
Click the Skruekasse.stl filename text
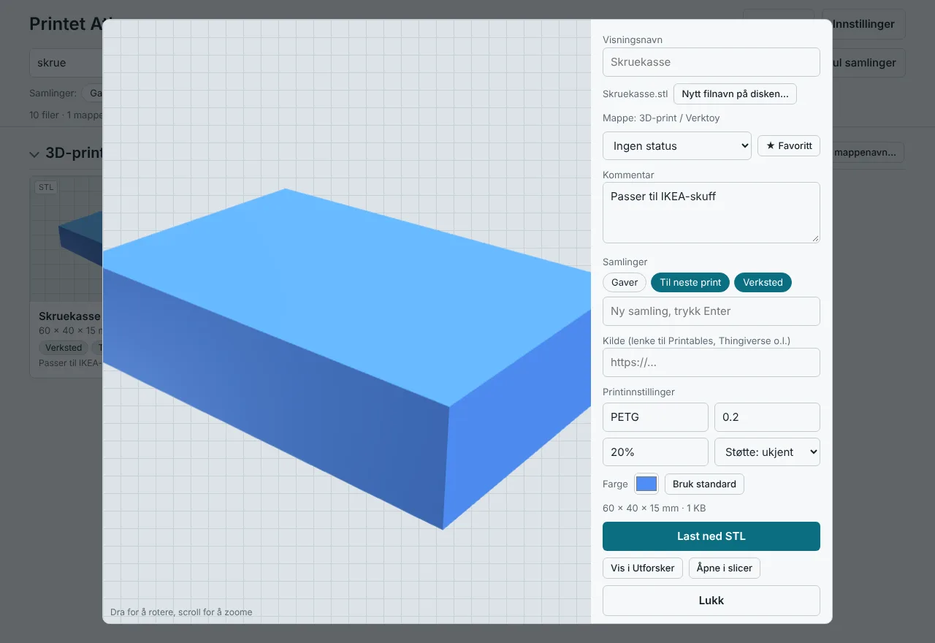point(635,94)
